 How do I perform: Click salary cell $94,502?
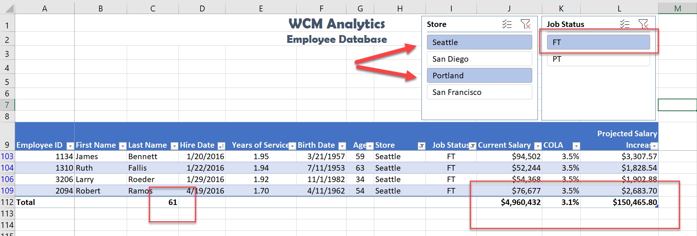pos(509,156)
